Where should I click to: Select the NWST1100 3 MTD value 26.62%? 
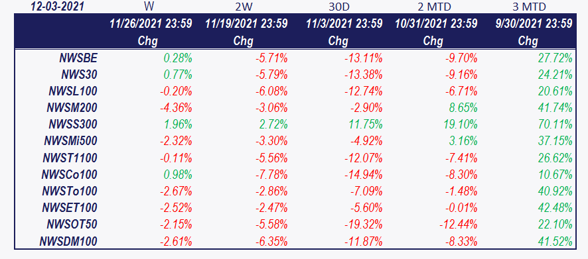click(x=555, y=158)
